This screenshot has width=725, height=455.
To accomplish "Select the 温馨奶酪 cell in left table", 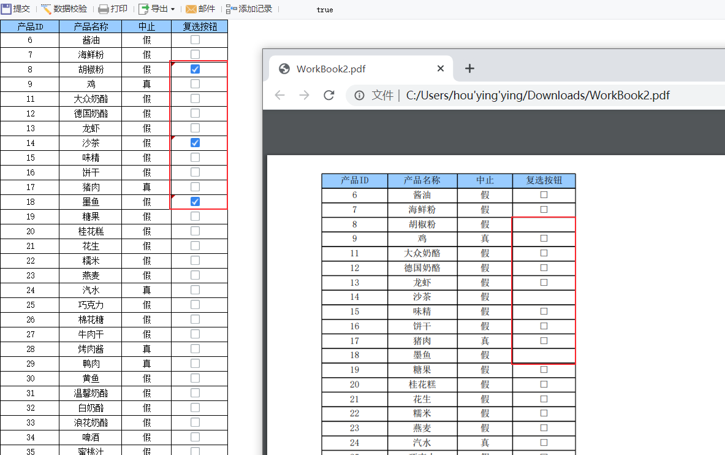I will [91, 393].
